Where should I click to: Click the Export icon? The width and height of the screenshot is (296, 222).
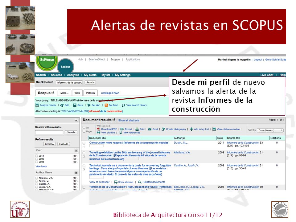(x=122, y=129)
